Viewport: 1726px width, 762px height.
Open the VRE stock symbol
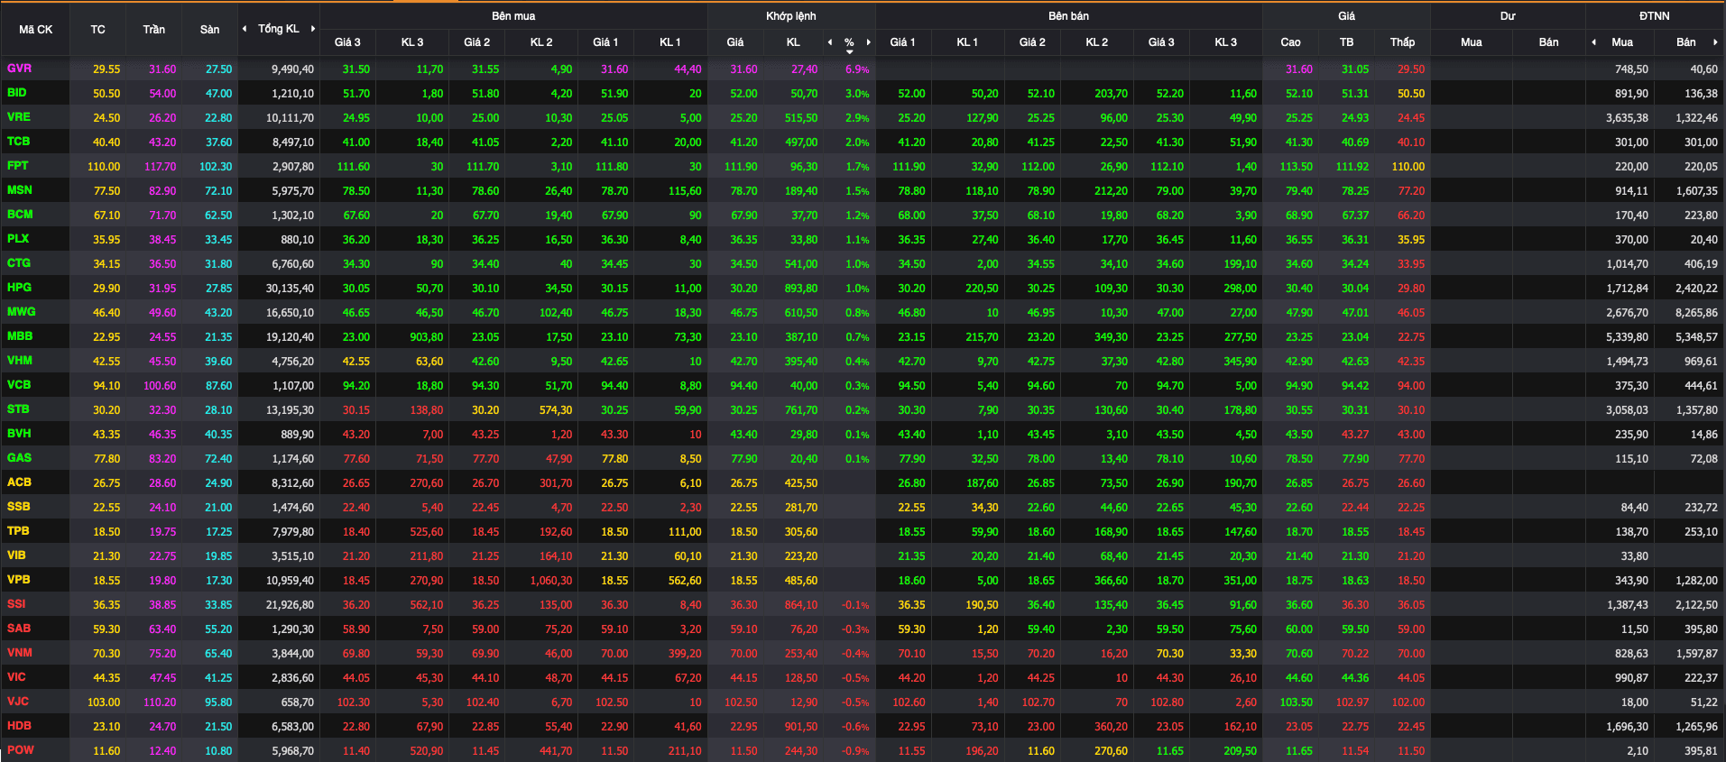(x=19, y=117)
